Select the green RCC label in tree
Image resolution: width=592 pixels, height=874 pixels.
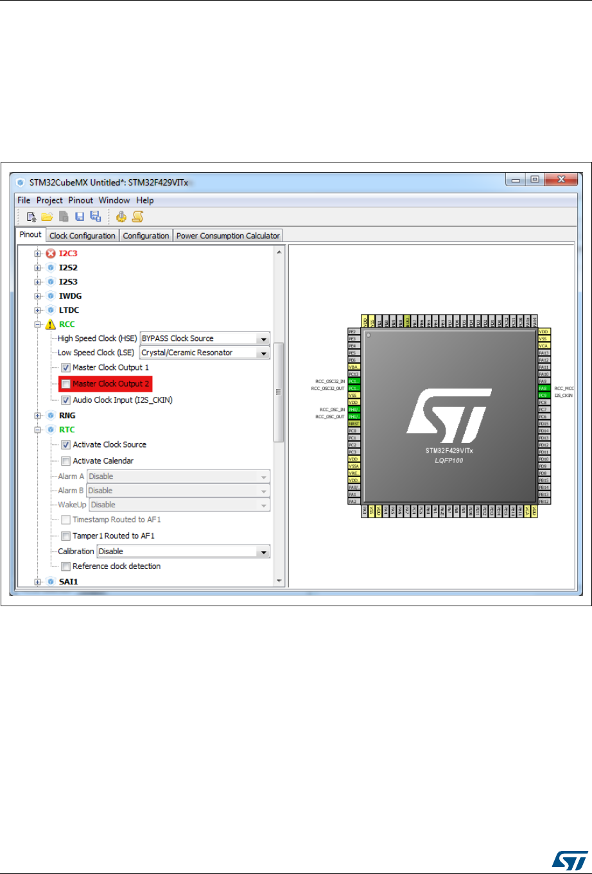[x=67, y=325]
